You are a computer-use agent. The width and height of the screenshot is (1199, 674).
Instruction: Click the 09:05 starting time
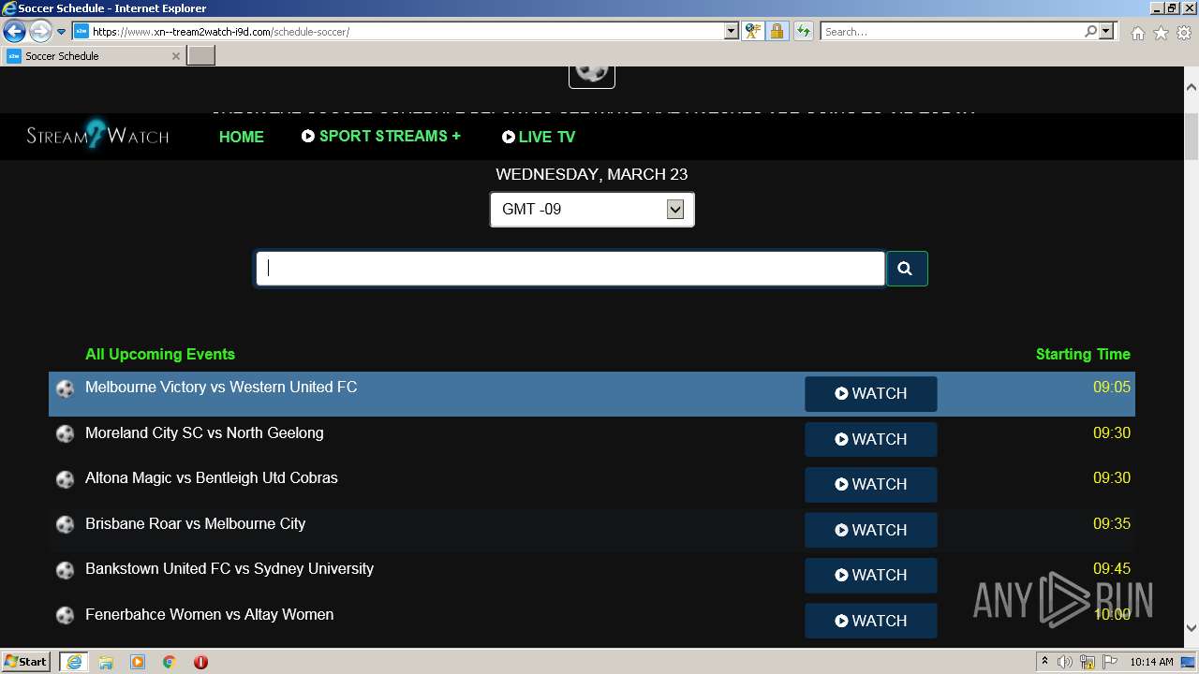(1111, 387)
